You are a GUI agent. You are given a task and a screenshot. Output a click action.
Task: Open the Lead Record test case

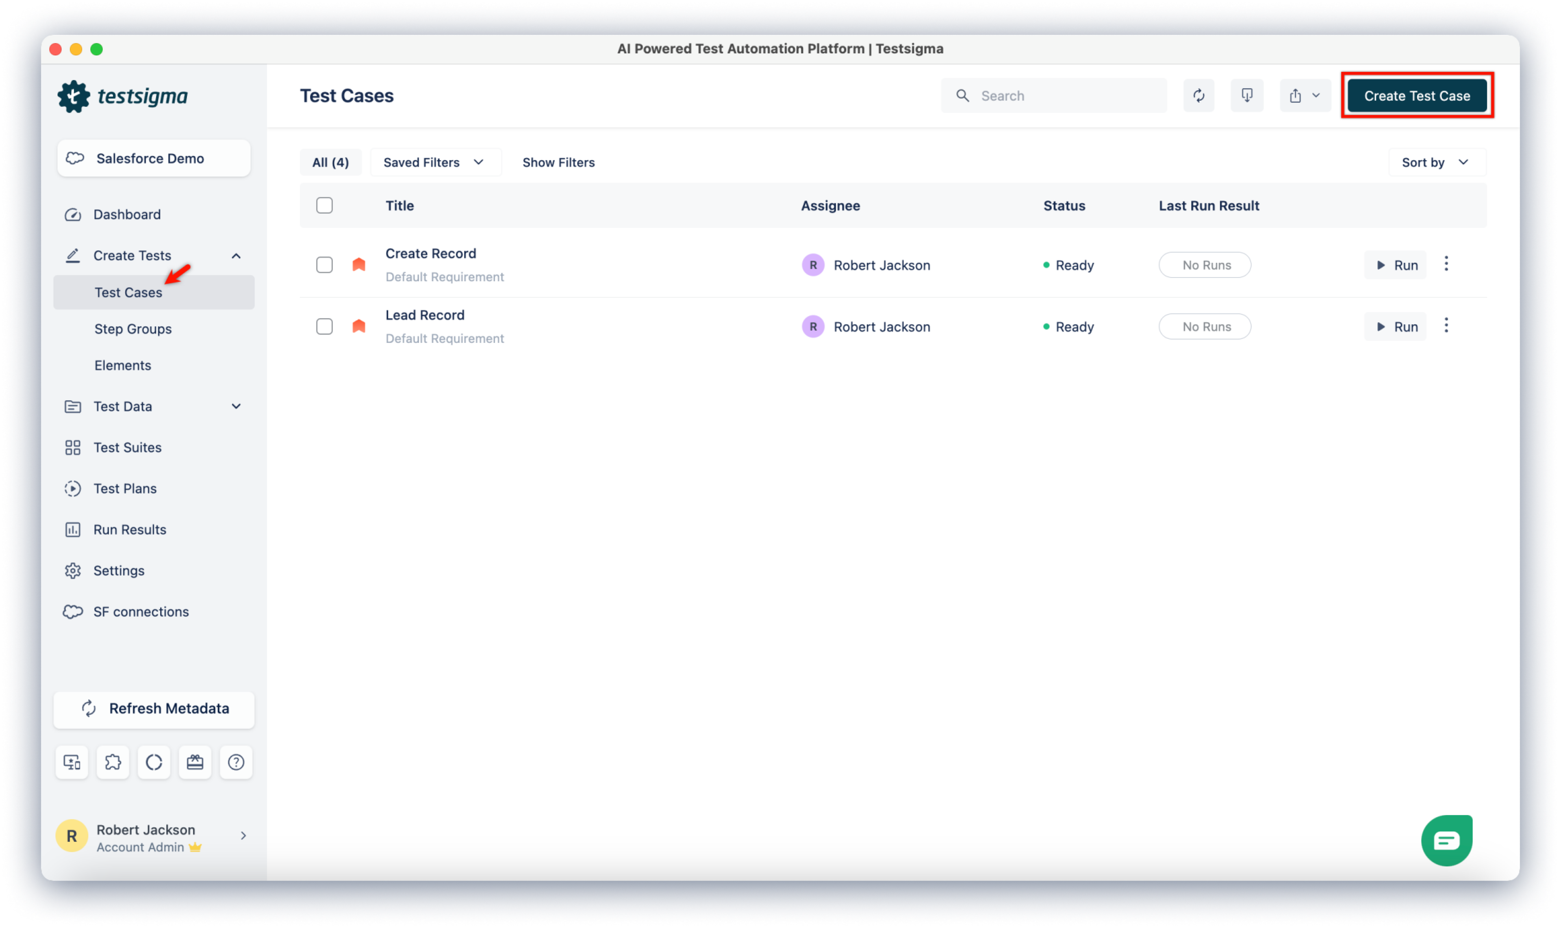[x=425, y=315]
